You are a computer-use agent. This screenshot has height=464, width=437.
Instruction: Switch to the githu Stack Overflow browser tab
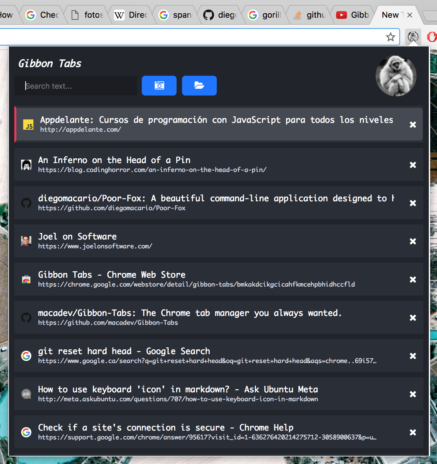[309, 15]
